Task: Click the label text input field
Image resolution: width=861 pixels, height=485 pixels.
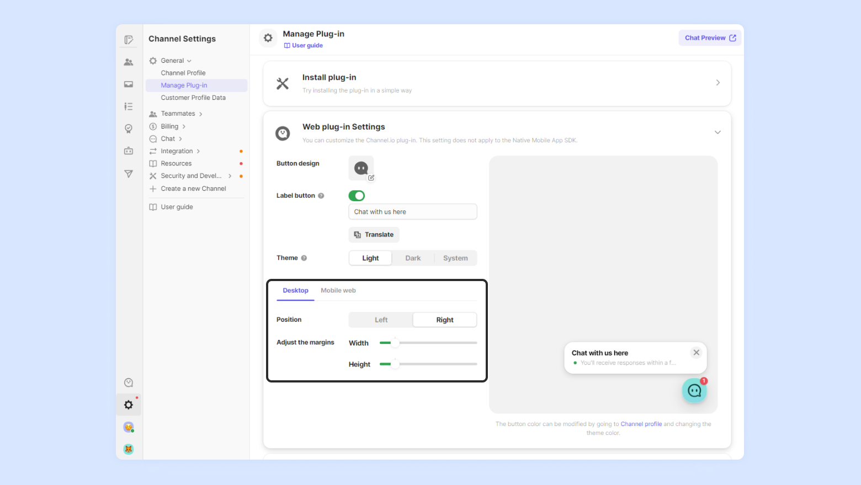Action: pos(413,212)
